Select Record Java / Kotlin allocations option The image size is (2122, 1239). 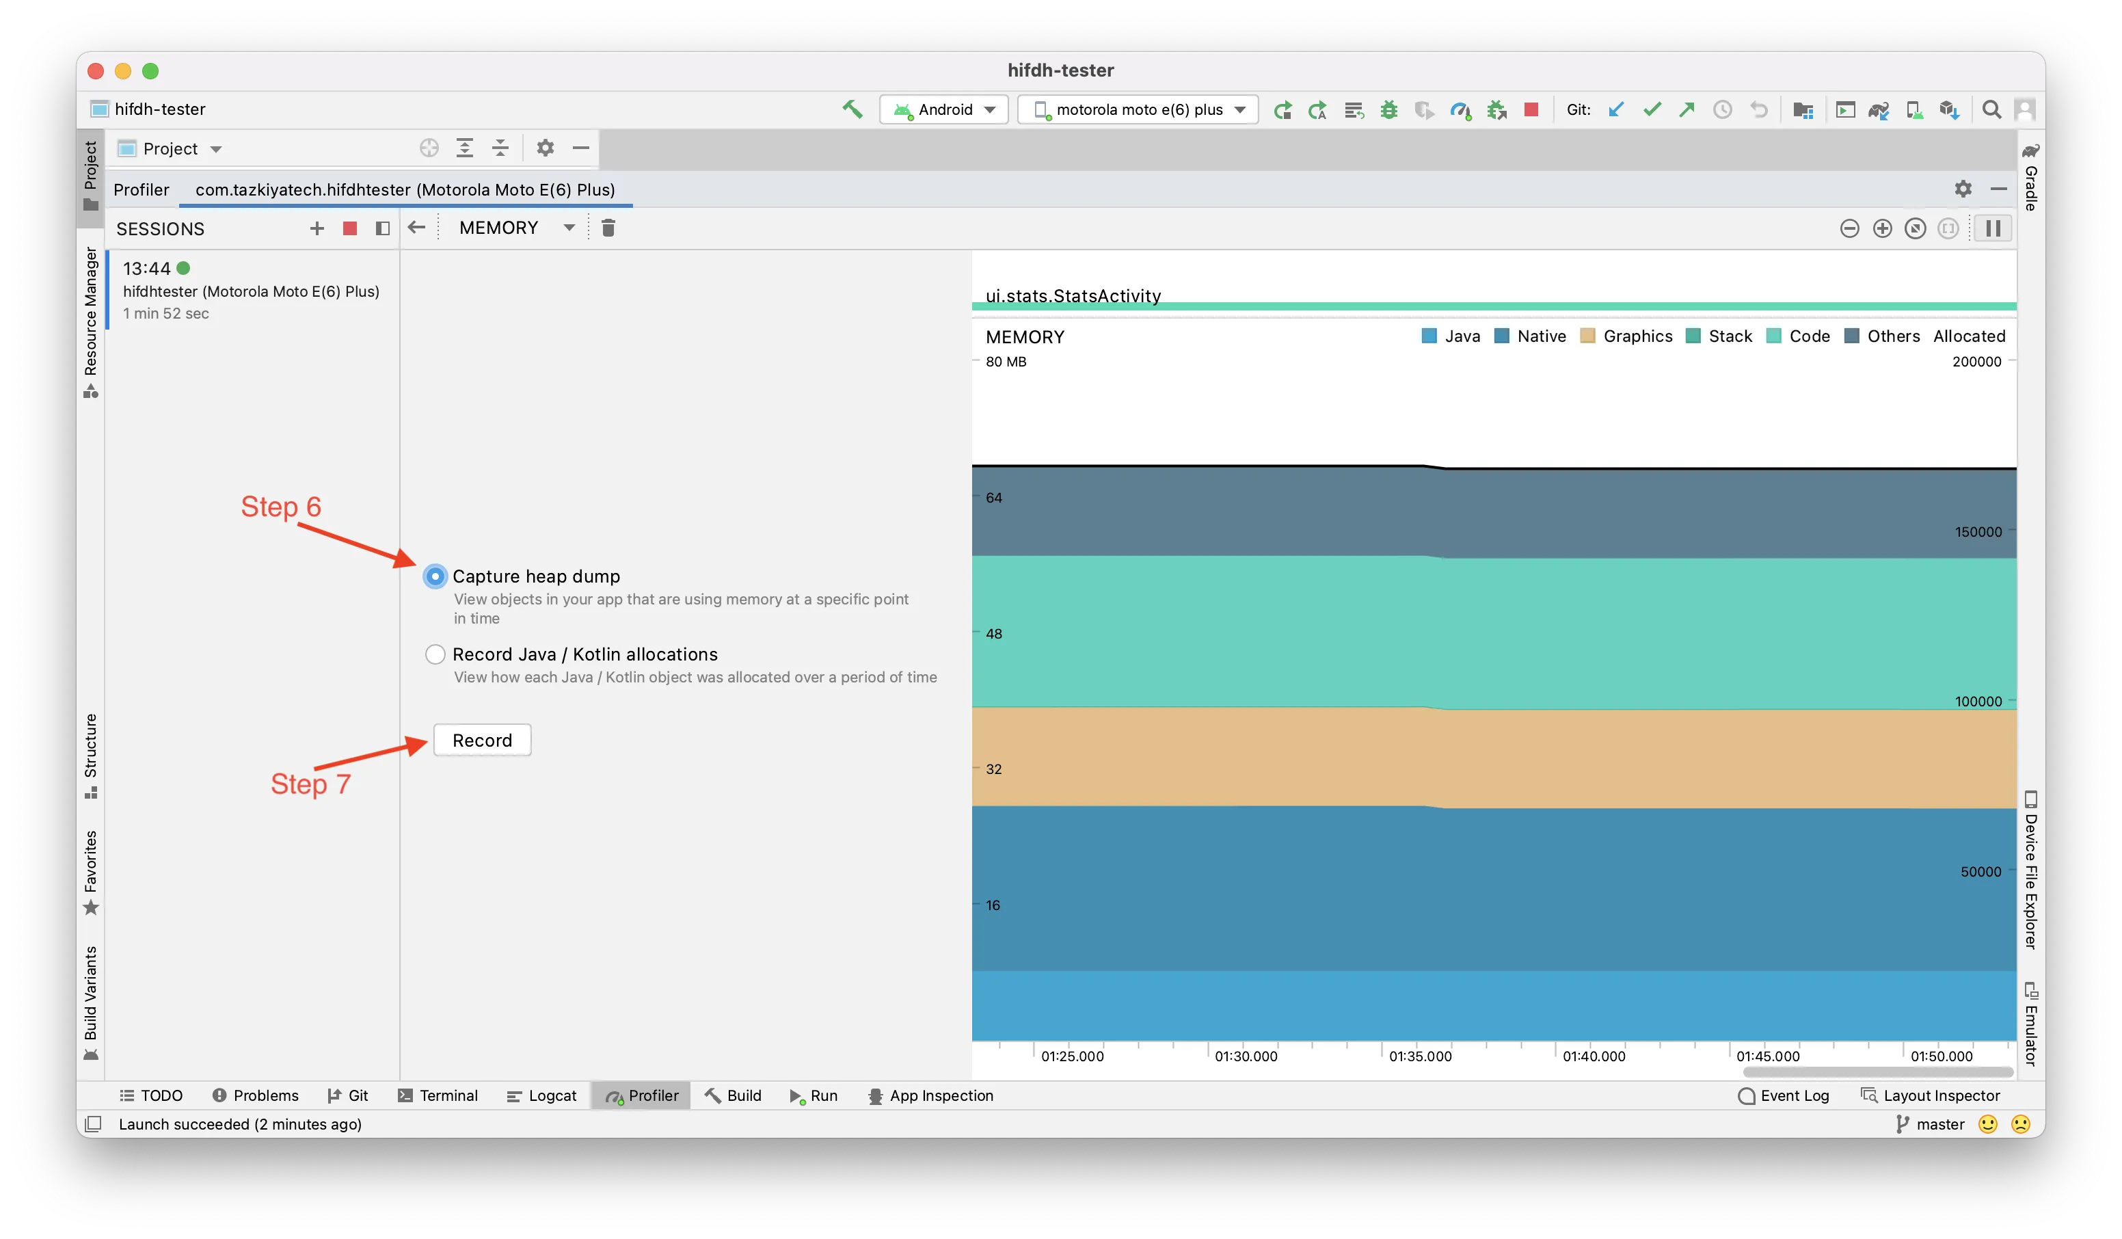435,654
